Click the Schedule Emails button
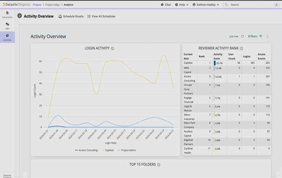 click(71, 16)
